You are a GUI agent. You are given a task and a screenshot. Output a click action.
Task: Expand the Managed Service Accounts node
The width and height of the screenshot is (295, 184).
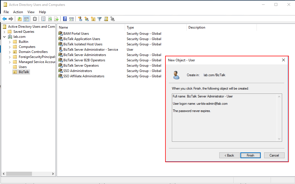(10, 62)
